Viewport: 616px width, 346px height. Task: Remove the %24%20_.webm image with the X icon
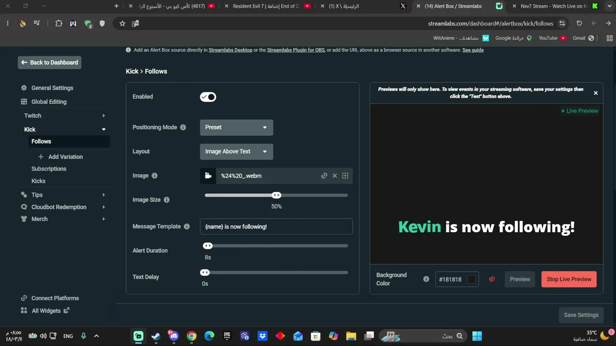tap(335, 176)
